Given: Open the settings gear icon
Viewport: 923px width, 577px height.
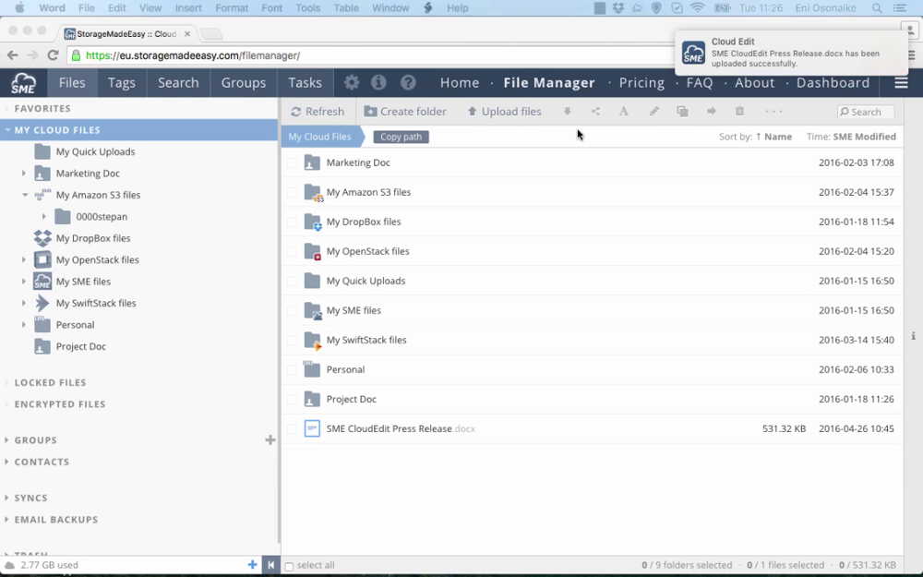Looking at the screenshot, I should [352, 82].
